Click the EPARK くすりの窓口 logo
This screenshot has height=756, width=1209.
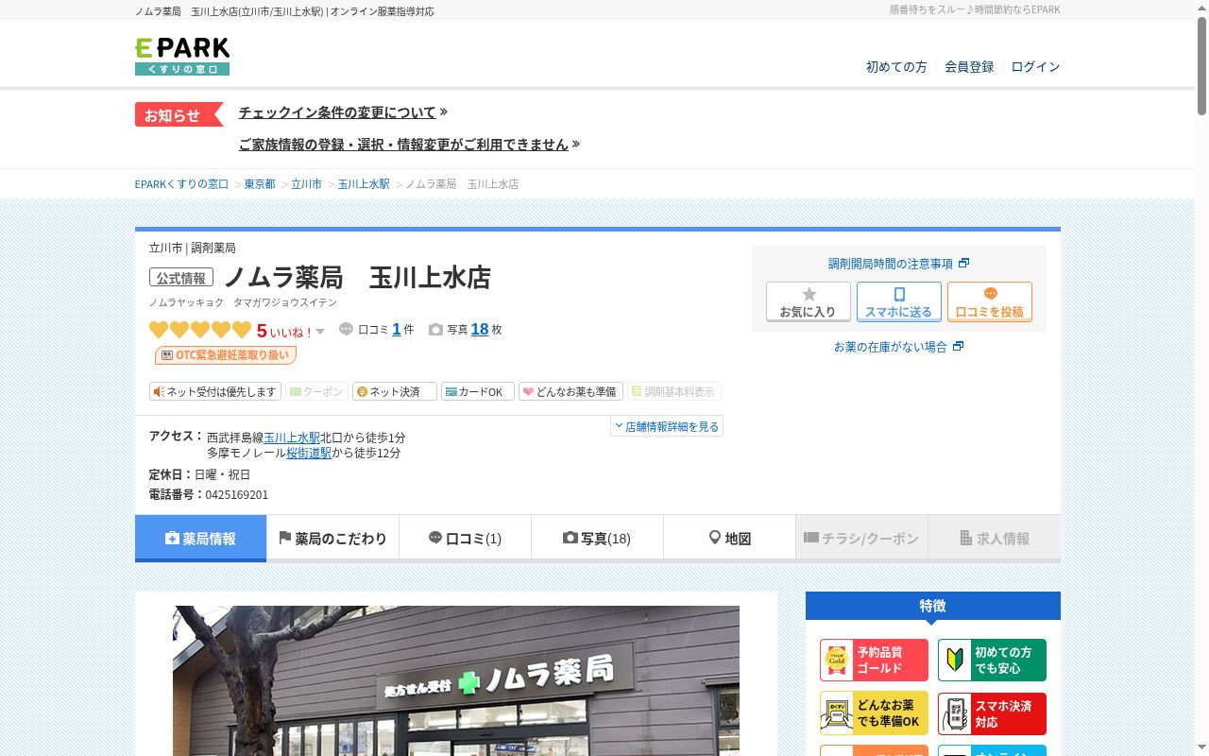point(182,57)
